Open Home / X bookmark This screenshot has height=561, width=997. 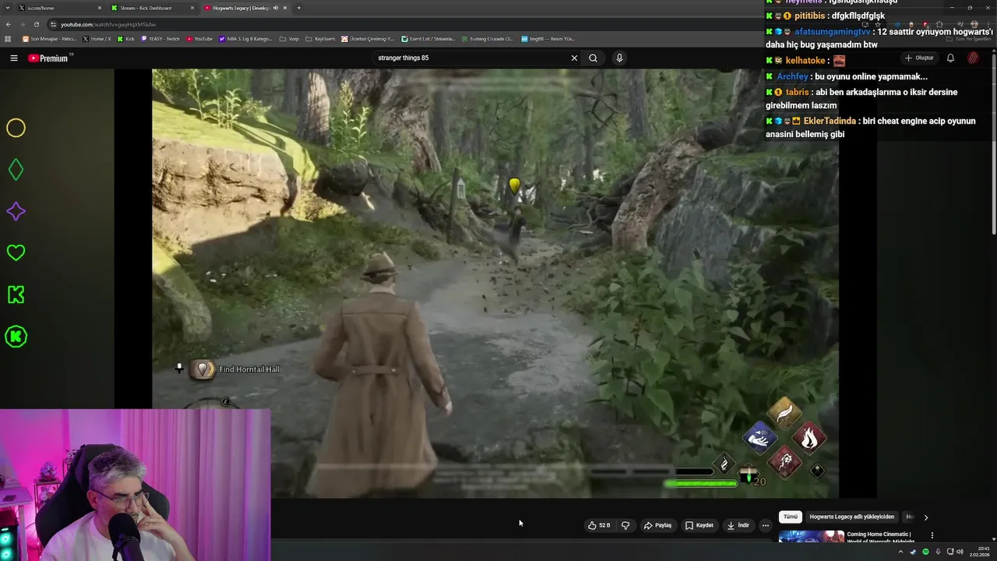[x=97, y=38]
